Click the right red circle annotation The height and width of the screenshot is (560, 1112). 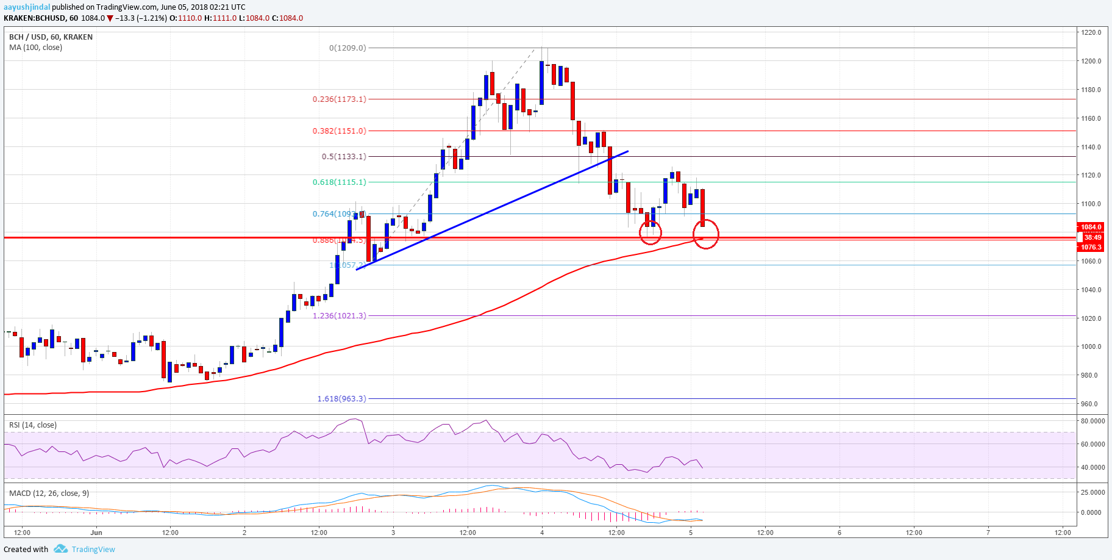coord(706,234)
